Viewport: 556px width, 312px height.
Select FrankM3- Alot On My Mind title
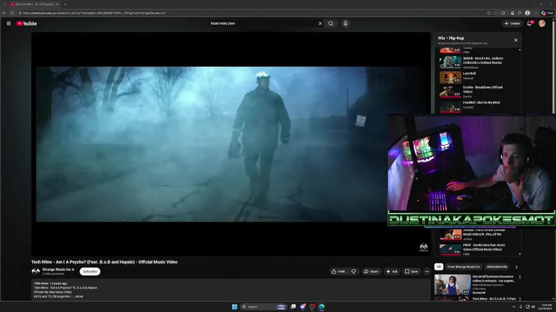(481, 103)
